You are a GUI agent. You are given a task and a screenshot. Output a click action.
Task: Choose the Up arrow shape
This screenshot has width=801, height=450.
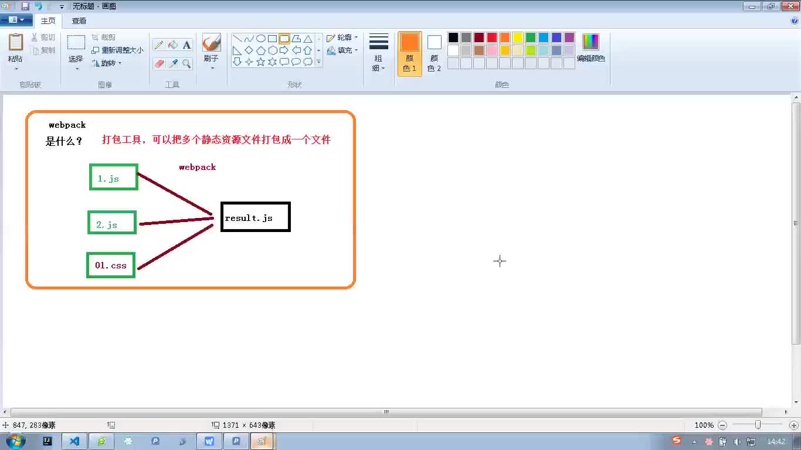pyautogui.click(x=308, y=50)
